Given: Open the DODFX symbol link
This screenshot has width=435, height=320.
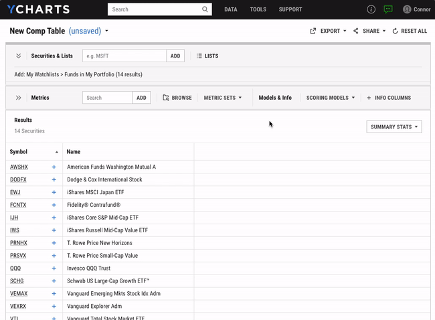Looking at the screenshot, I should point(18,179).
